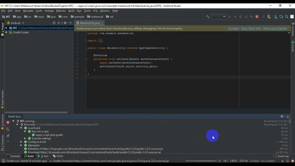Screen dimensions: 295x166
Task: Click the AVD Manager icon in toolbar
Action: point(269,17)
